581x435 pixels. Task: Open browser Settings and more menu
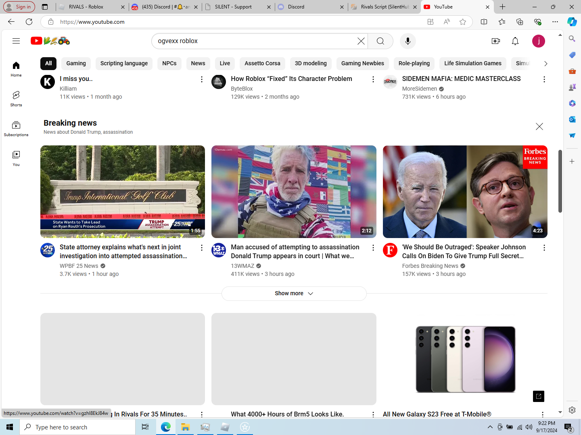click(x=555, y=22)
